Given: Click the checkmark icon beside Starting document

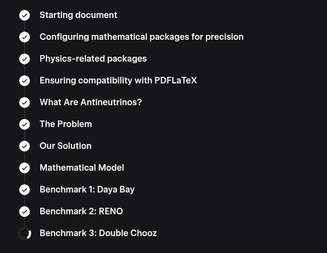Looking at the screenshot, I should (25, 15).
